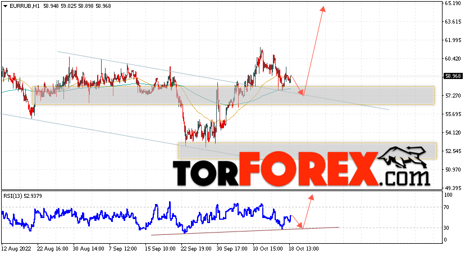Select the 65.190 price axis label
The height and width of the screenshot is (255, 465).
pos(453,3)
